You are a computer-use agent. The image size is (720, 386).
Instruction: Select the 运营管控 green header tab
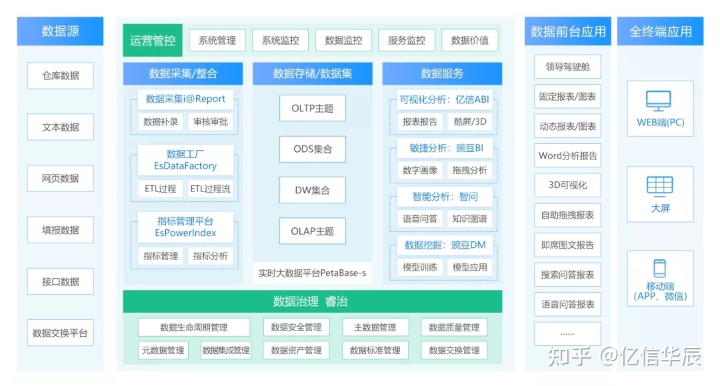tap(153, 41)
